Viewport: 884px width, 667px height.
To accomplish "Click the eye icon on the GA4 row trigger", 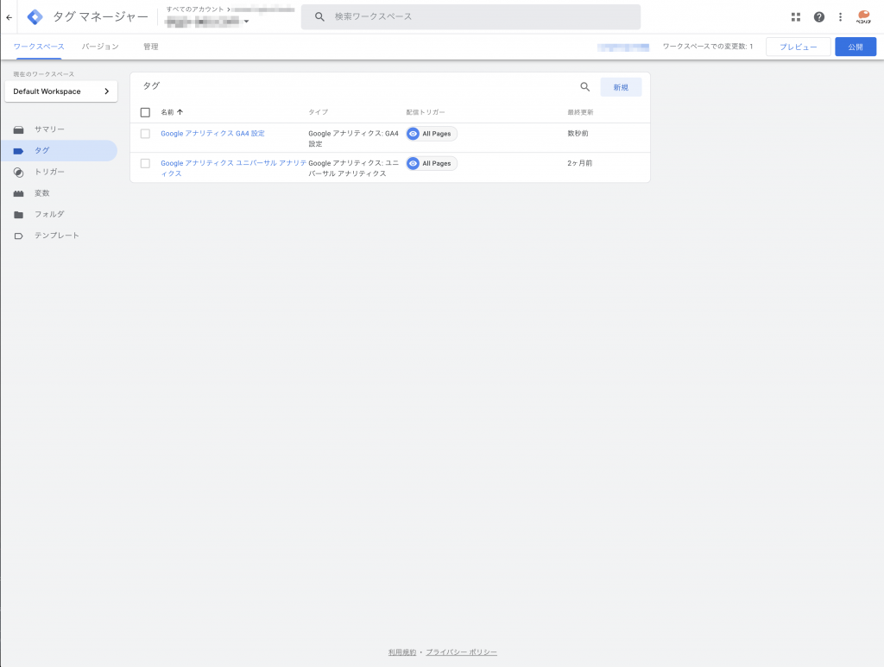I will coord(414,134).
